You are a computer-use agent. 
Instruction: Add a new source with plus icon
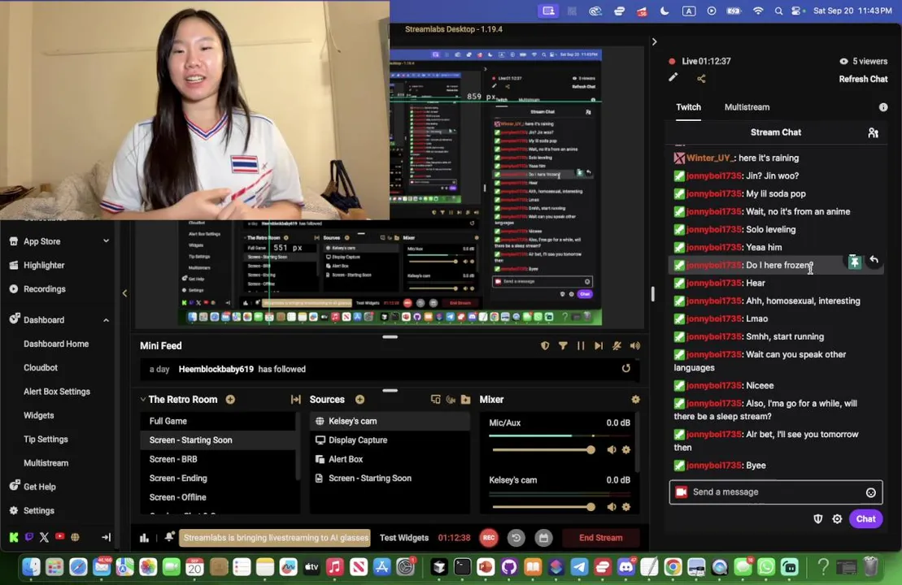(x=359, y=400)
